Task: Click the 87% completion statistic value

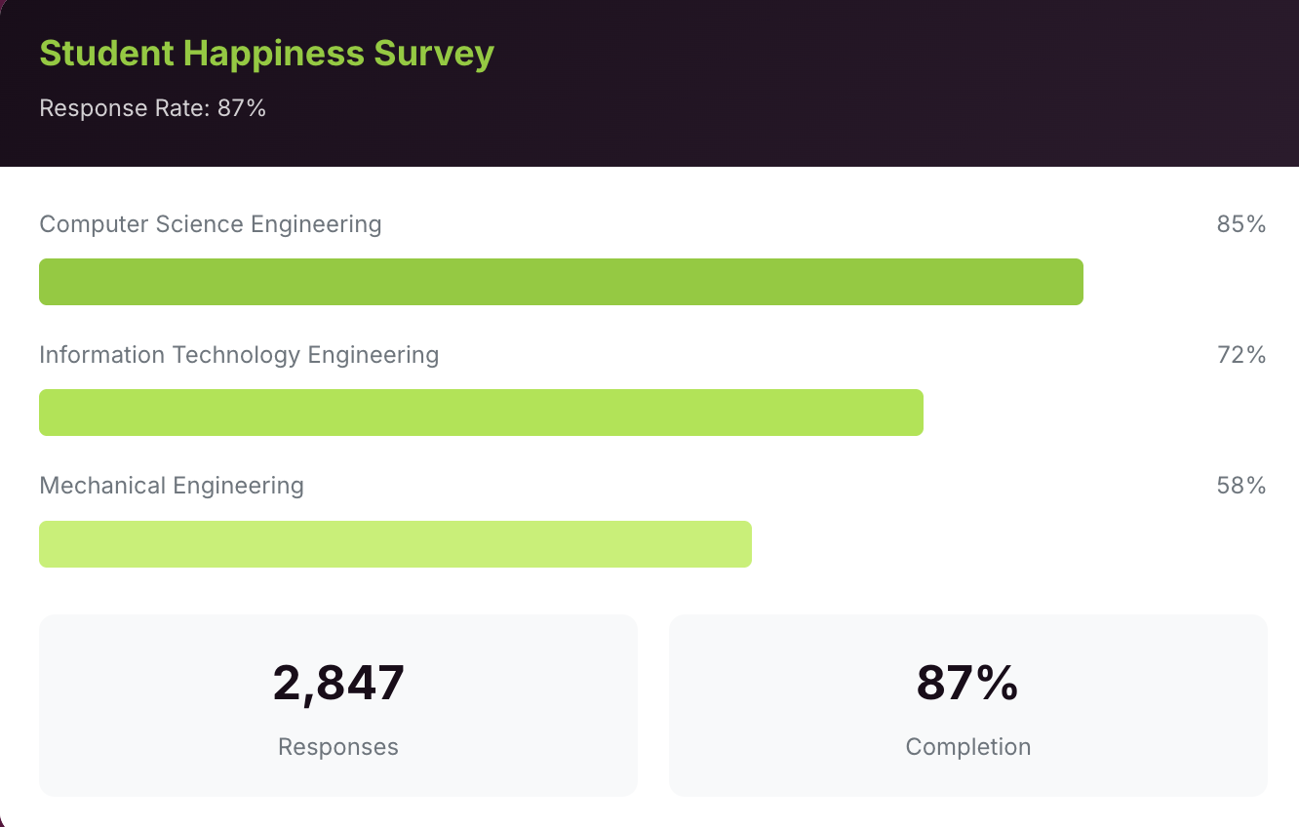Action: [x=967, y=683]
